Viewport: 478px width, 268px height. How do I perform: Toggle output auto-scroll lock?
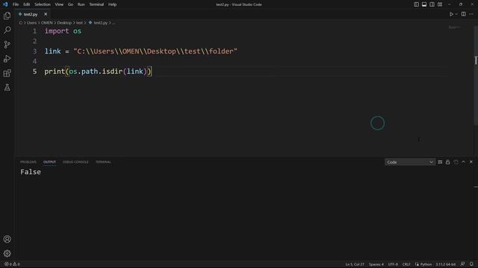point(448,162)
